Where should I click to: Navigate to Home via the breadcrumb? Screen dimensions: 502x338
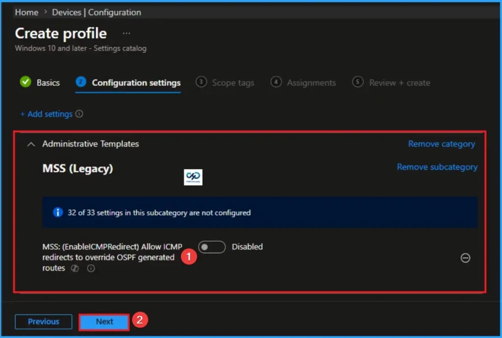click(x=26, y=12)
